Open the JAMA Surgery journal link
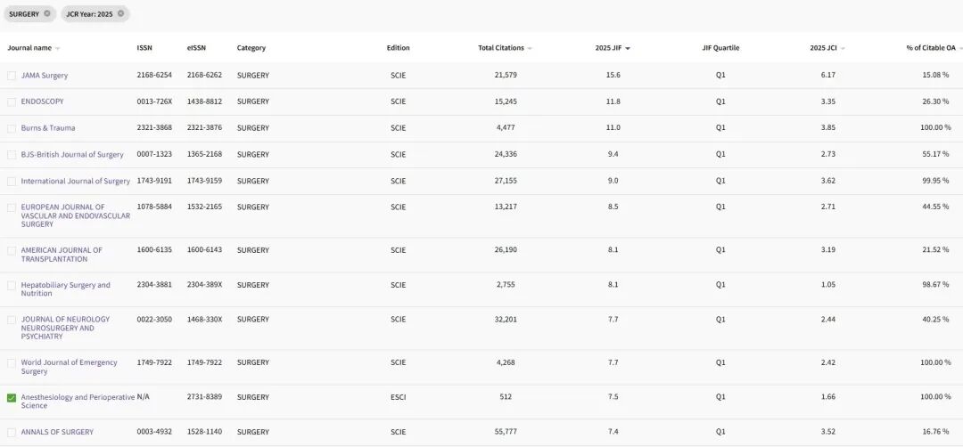 (x=45, y=76)
